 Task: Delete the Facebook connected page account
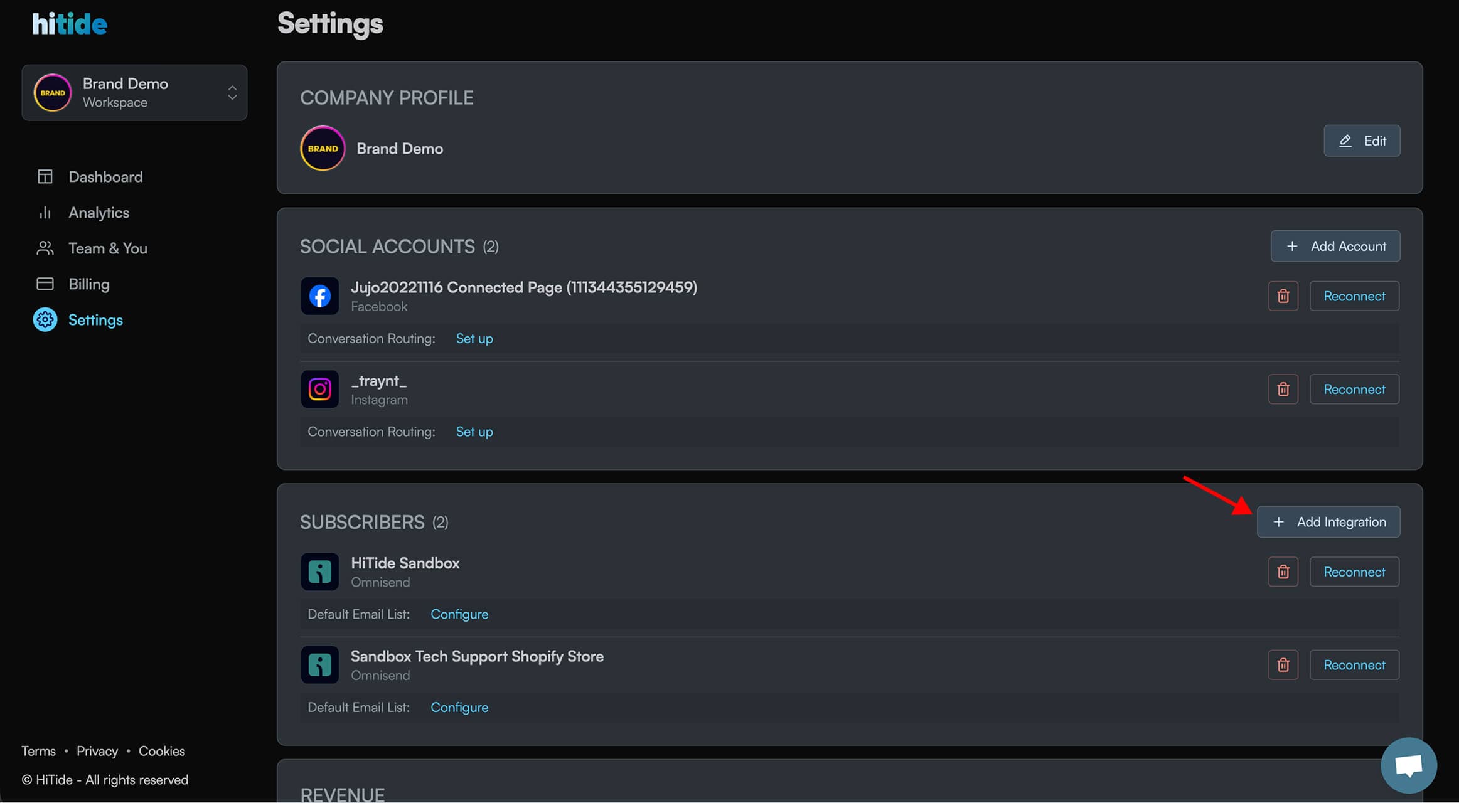pos(1283,296)
